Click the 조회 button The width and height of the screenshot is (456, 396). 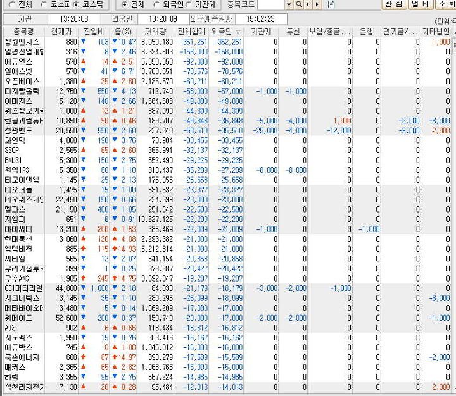[x=445, y=4]
